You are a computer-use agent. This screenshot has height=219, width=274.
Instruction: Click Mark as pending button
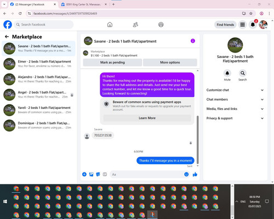click(112, 62)
